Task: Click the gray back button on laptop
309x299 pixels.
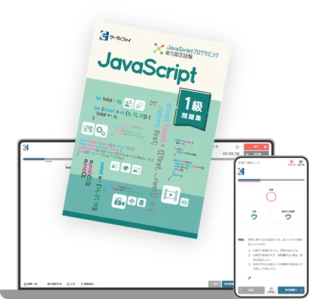Action: [214, 284]
